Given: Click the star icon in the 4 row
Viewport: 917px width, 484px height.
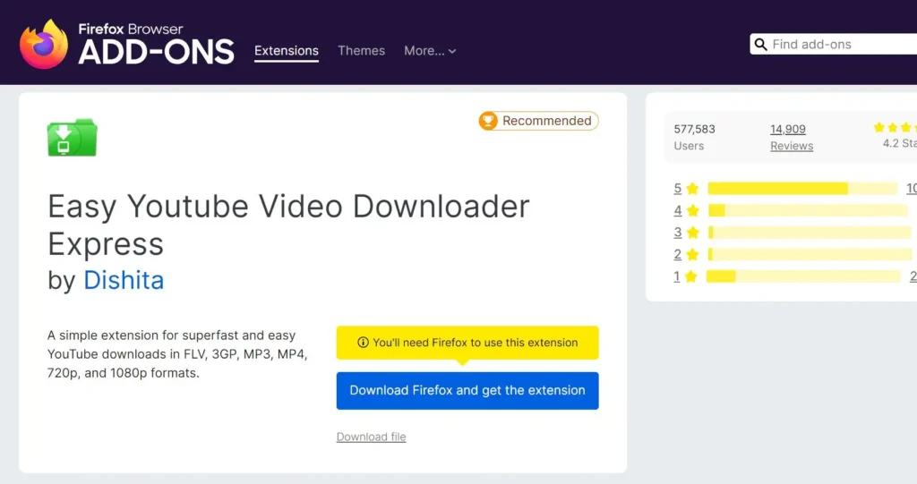Looking at the screenshot, I should click(x=692, y=210).
